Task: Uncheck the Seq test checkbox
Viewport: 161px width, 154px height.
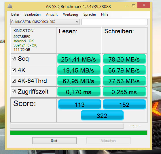Action: [x=14, y=59]
